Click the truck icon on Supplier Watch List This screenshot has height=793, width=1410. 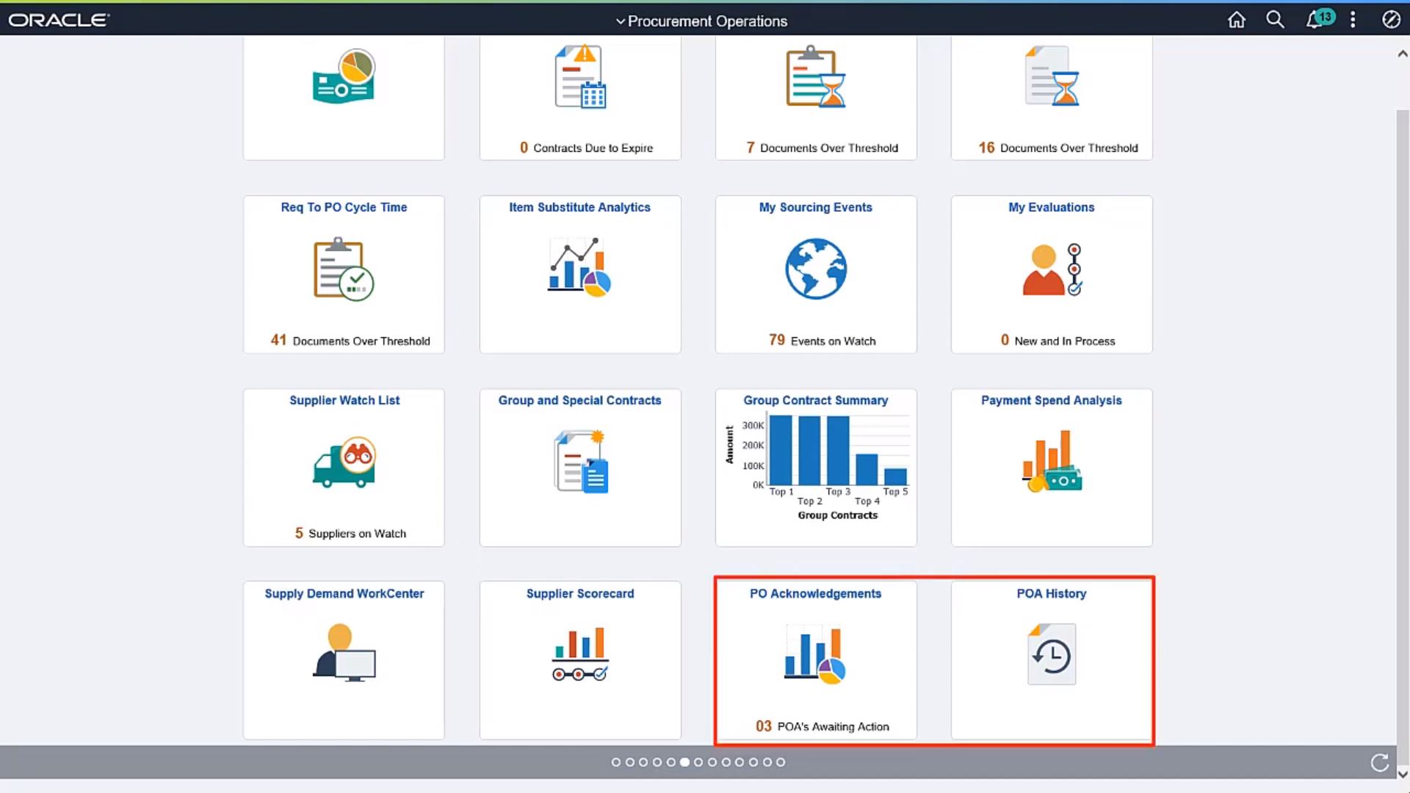tap(344, 463)
